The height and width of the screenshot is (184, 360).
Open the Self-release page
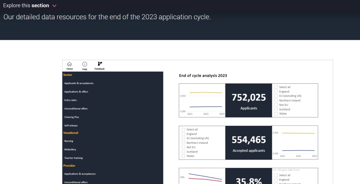coord(71,125)
